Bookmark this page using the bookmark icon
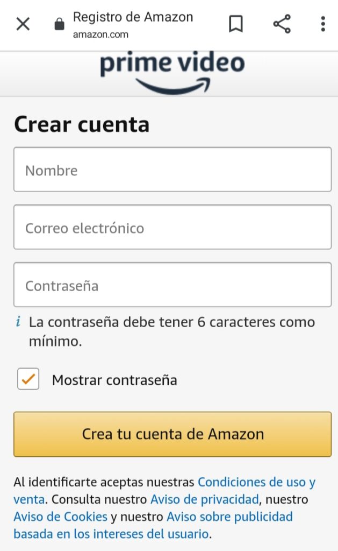Image resolution: width=338 pixels, height=551 pixels. pos(236,24)
